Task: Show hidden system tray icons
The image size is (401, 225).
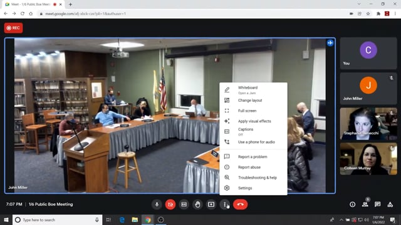Action: 341,219
